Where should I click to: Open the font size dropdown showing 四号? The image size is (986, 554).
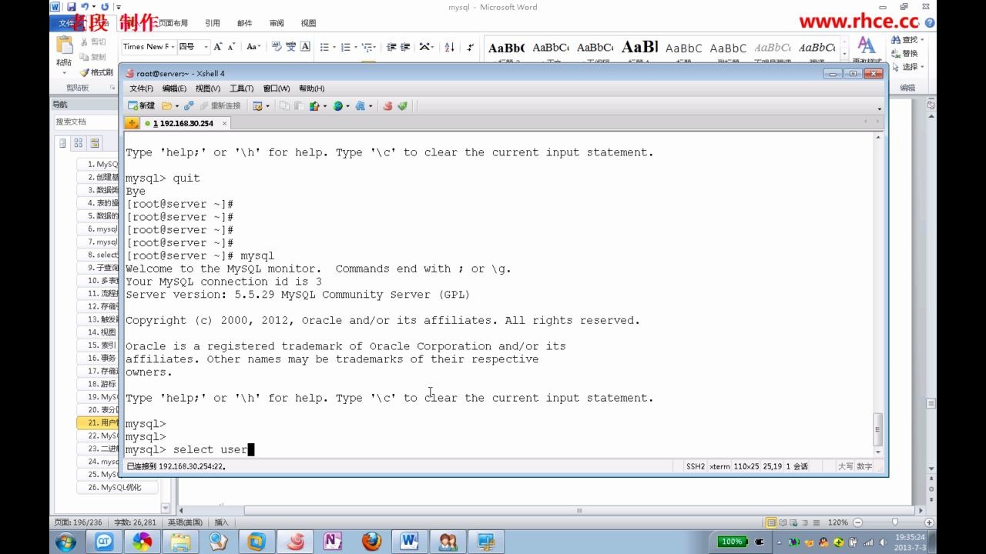pos(206,46)
